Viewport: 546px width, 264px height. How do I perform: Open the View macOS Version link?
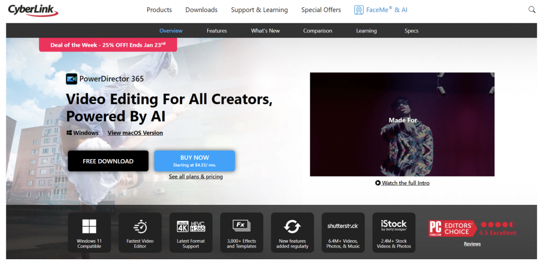click(135, 133)
